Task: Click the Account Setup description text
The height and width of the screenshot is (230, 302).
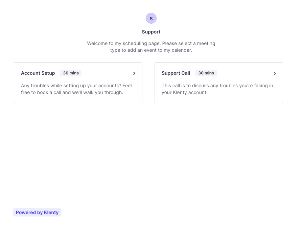Action: (76, 89)
